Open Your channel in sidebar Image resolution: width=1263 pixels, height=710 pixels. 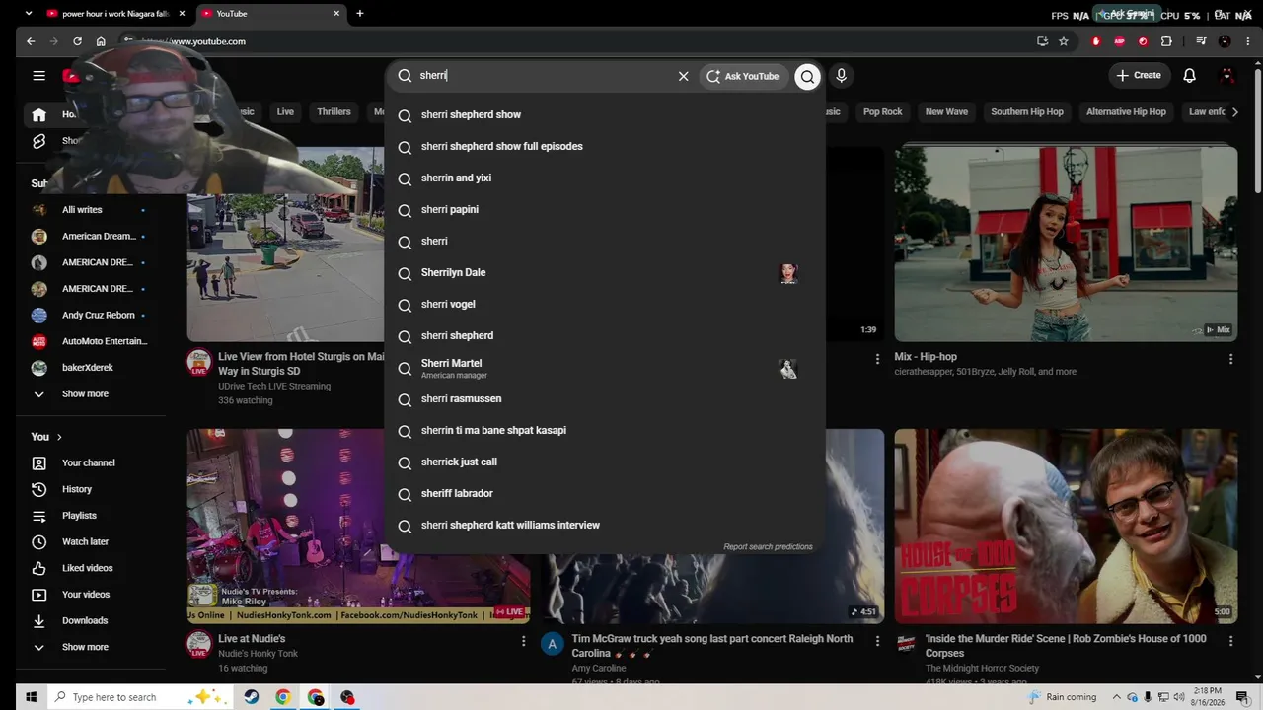pyautogui.click(x=91, y=463)
